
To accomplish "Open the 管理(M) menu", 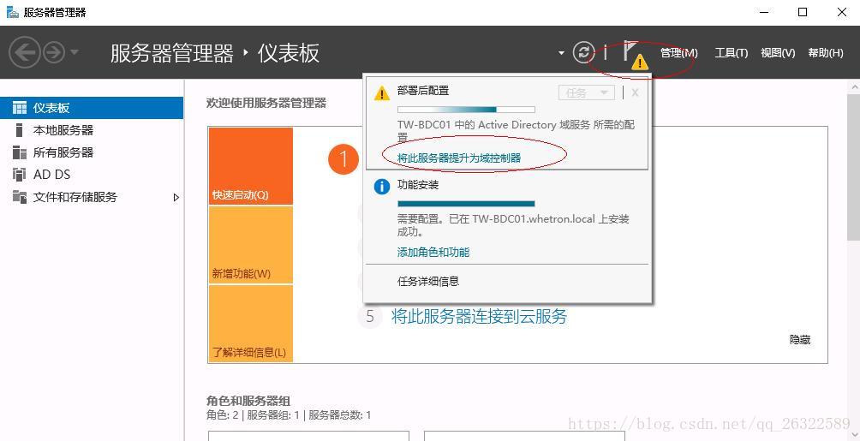I will [x=679, y=53].
